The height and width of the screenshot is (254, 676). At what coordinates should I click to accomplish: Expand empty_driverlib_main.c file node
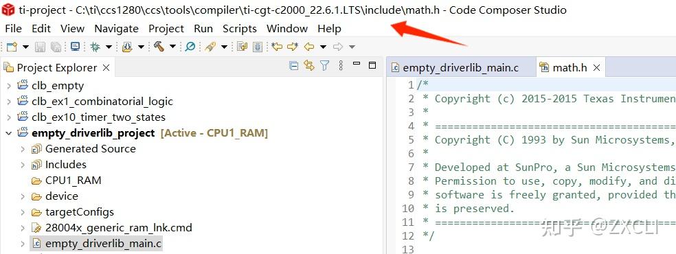coord(23,244)
